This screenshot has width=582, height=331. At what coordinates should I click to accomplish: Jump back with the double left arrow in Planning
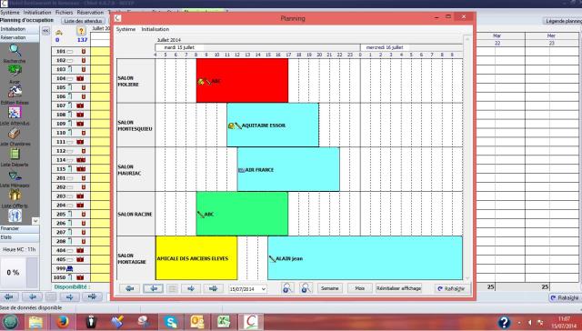129,288
